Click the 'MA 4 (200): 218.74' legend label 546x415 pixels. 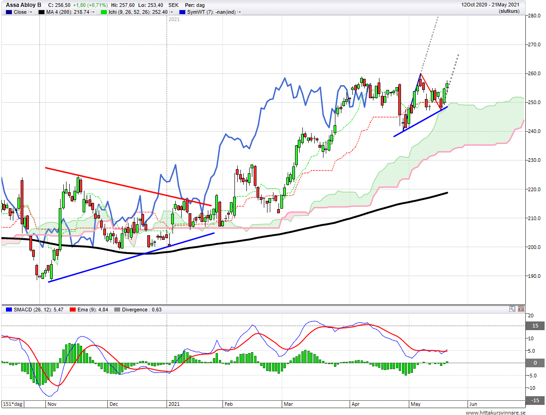click(x=68, y=12)
